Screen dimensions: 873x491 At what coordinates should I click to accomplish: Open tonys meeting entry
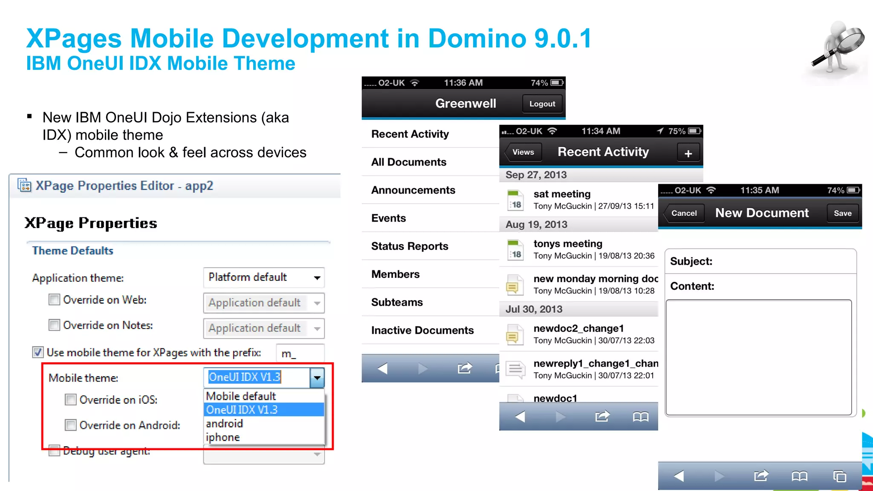point(579,250)
